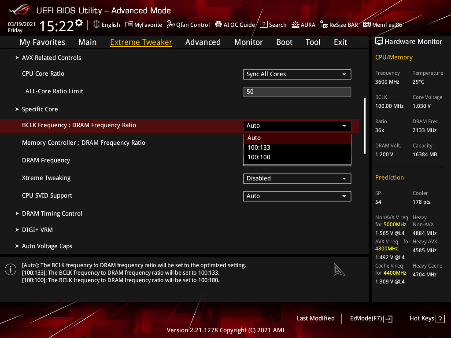Screen dimensions: 451x338
Task: Open the settings gear next to clock
Action: [x=79, y=23]
